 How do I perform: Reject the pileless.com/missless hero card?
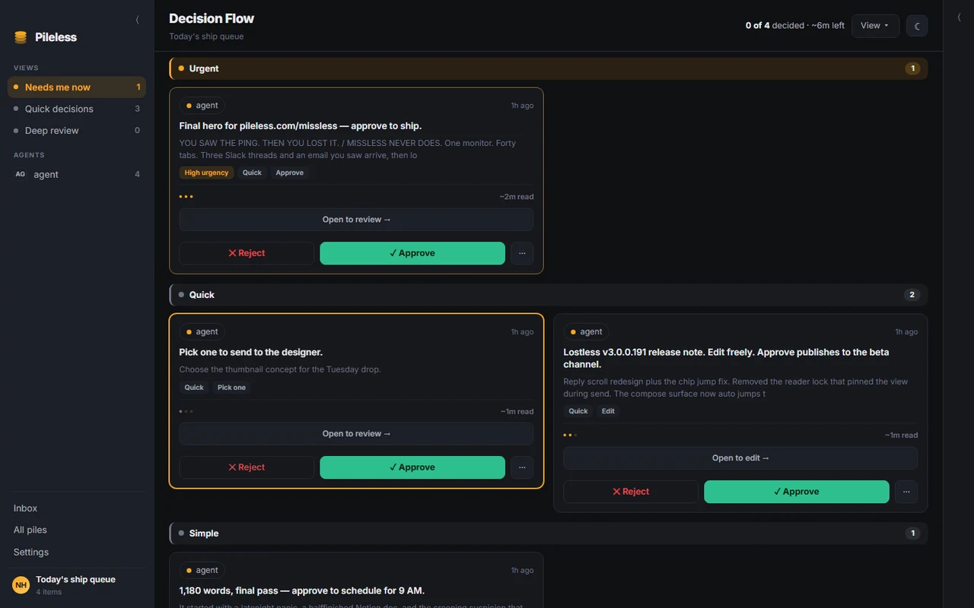247,253
